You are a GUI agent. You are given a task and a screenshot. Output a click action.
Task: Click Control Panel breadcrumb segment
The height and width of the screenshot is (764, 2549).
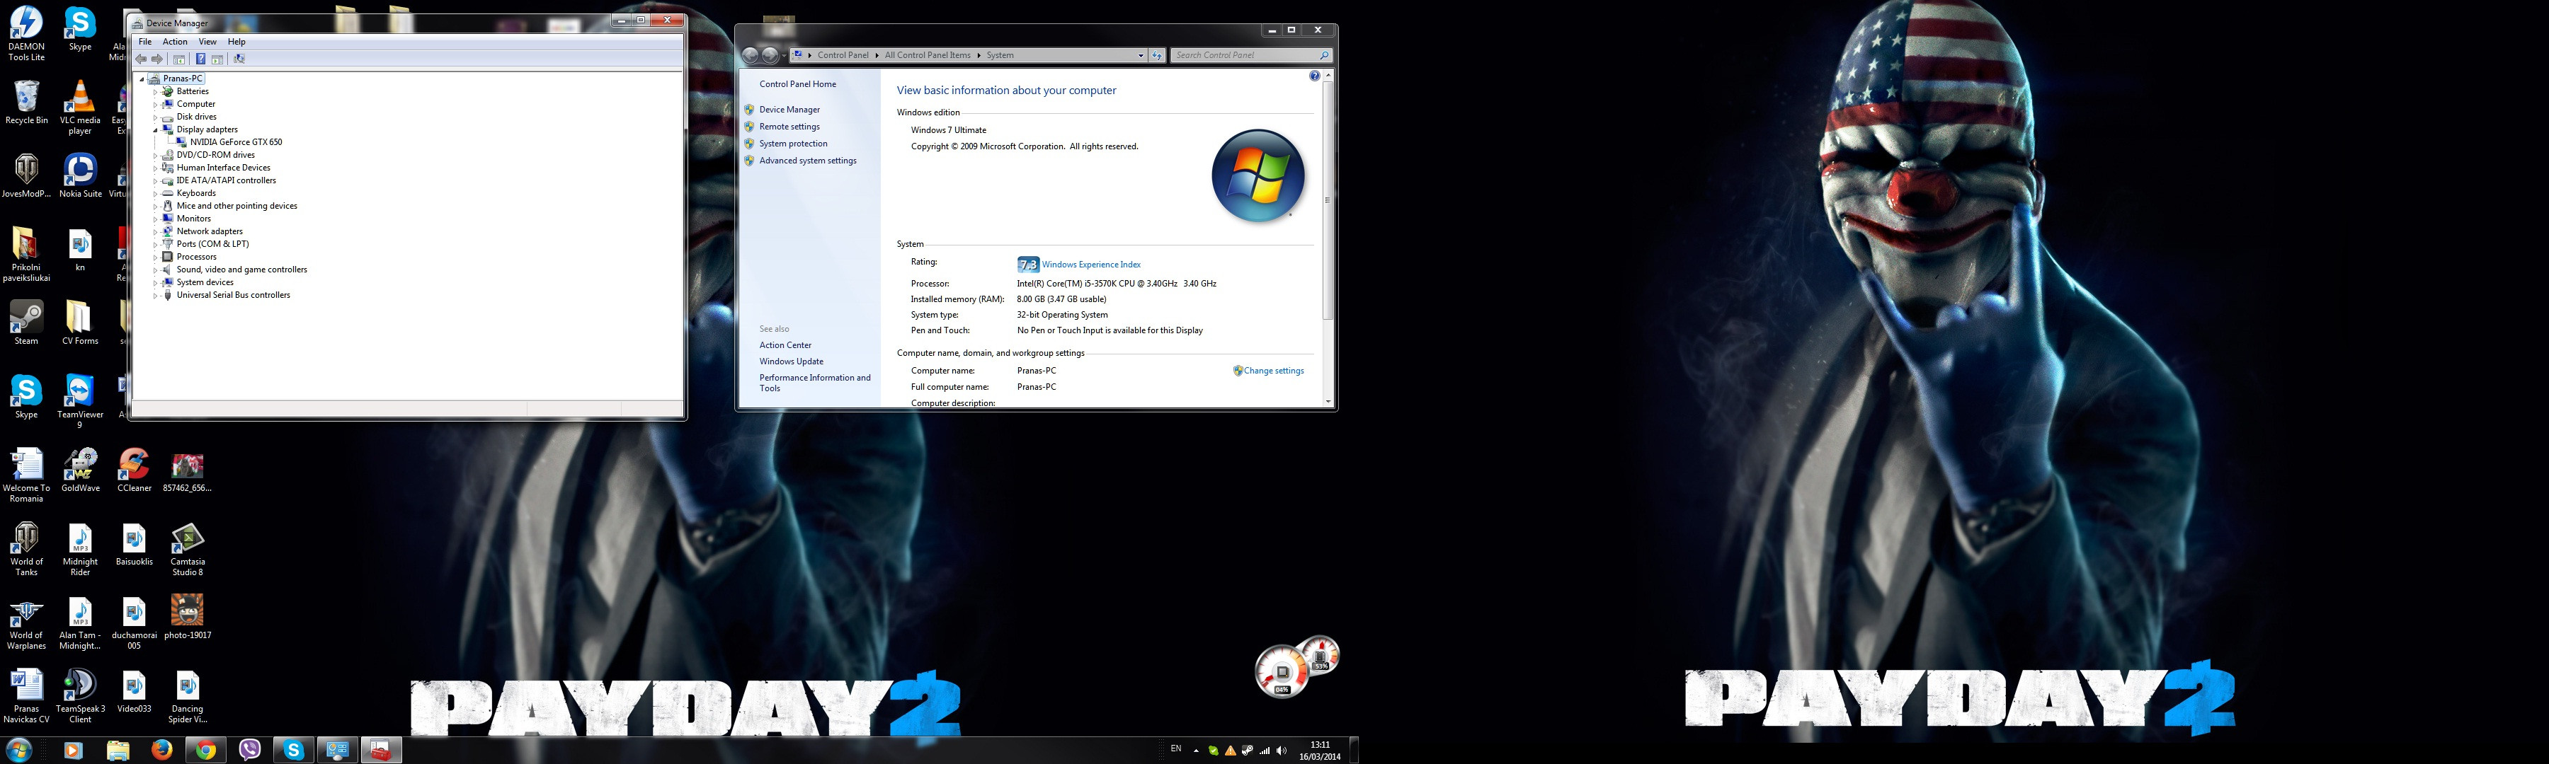pos(843,55)
